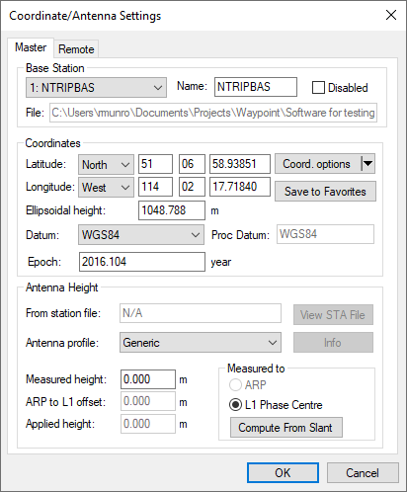Expand the Latitude North hemisphere dropdown
The image size is (407, 492).
pyautogui.click(x=106, y=164)
